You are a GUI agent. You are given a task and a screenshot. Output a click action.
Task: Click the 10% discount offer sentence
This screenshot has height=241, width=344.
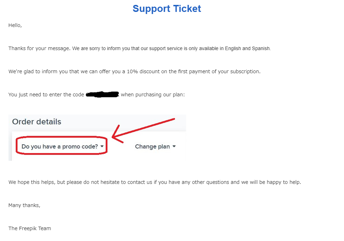(134, 71)
